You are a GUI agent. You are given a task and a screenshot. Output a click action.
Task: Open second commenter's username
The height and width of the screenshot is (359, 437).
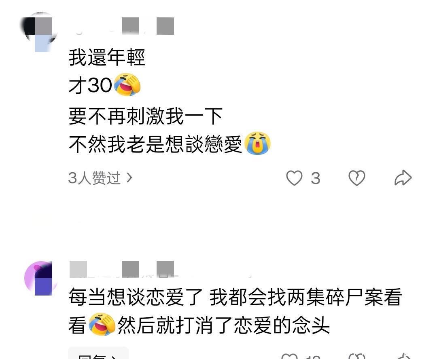pyautogui.click(x=160, y=270)
